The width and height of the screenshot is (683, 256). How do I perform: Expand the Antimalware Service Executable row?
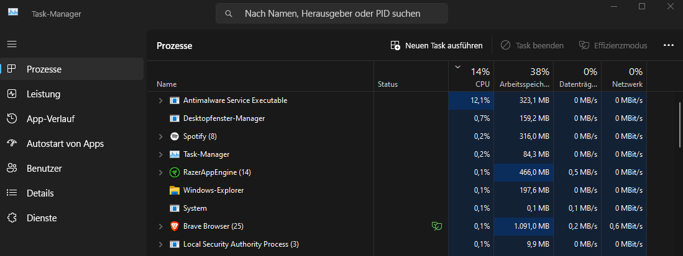click(x=160, y=100)
